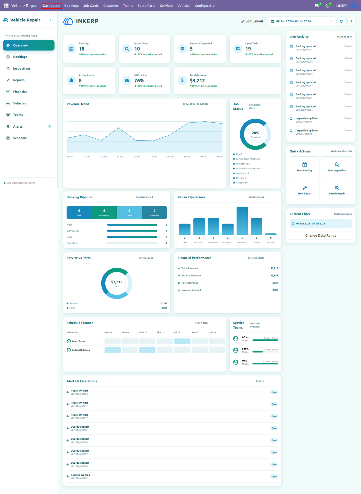The image size is (361, 494).
Task: Click the Utilization gauge icon
Action: 127,81
